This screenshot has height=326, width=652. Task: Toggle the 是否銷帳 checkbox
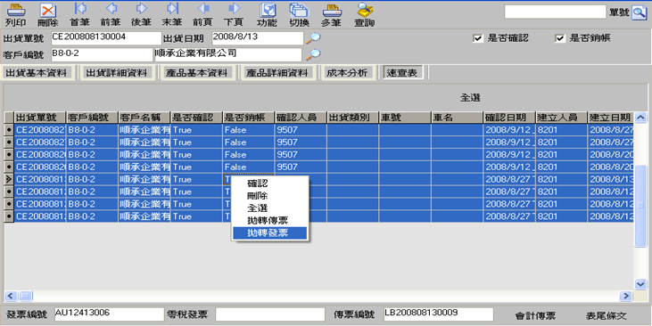click(560, 38)
